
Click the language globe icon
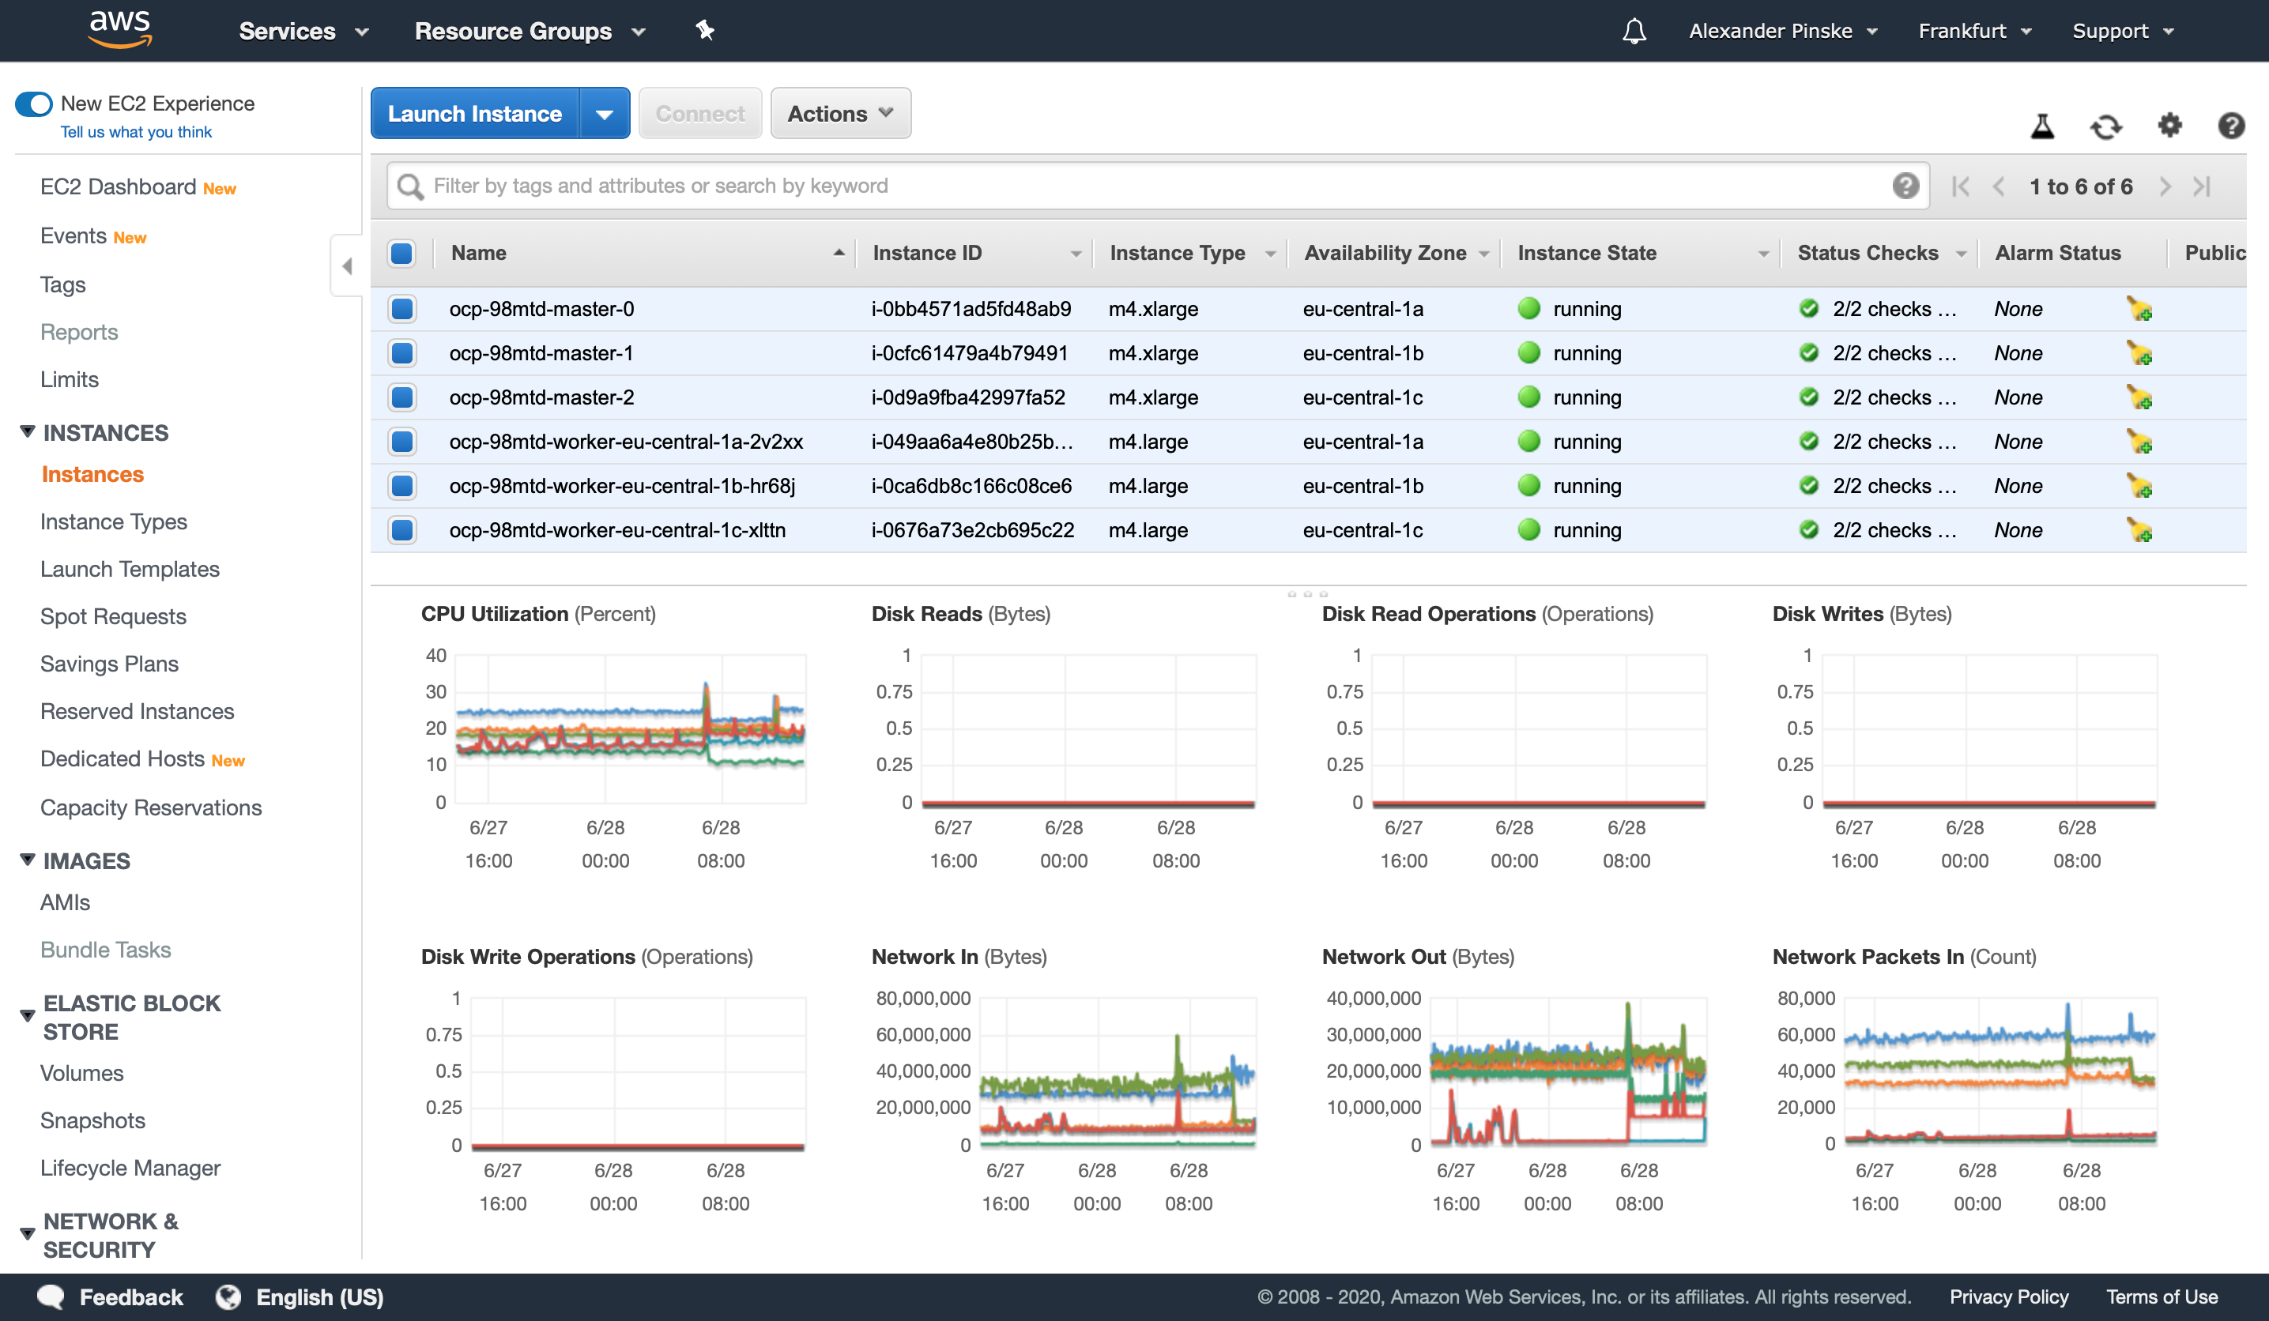(228, 1297)
